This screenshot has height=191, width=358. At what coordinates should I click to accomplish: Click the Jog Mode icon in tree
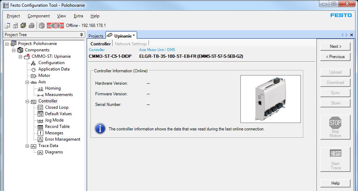40,120
